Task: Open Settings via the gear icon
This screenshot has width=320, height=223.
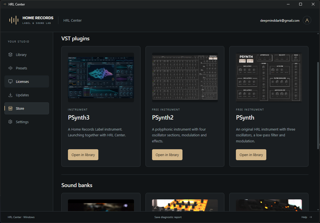Action: pyautogui.click(x=10, y=122)
